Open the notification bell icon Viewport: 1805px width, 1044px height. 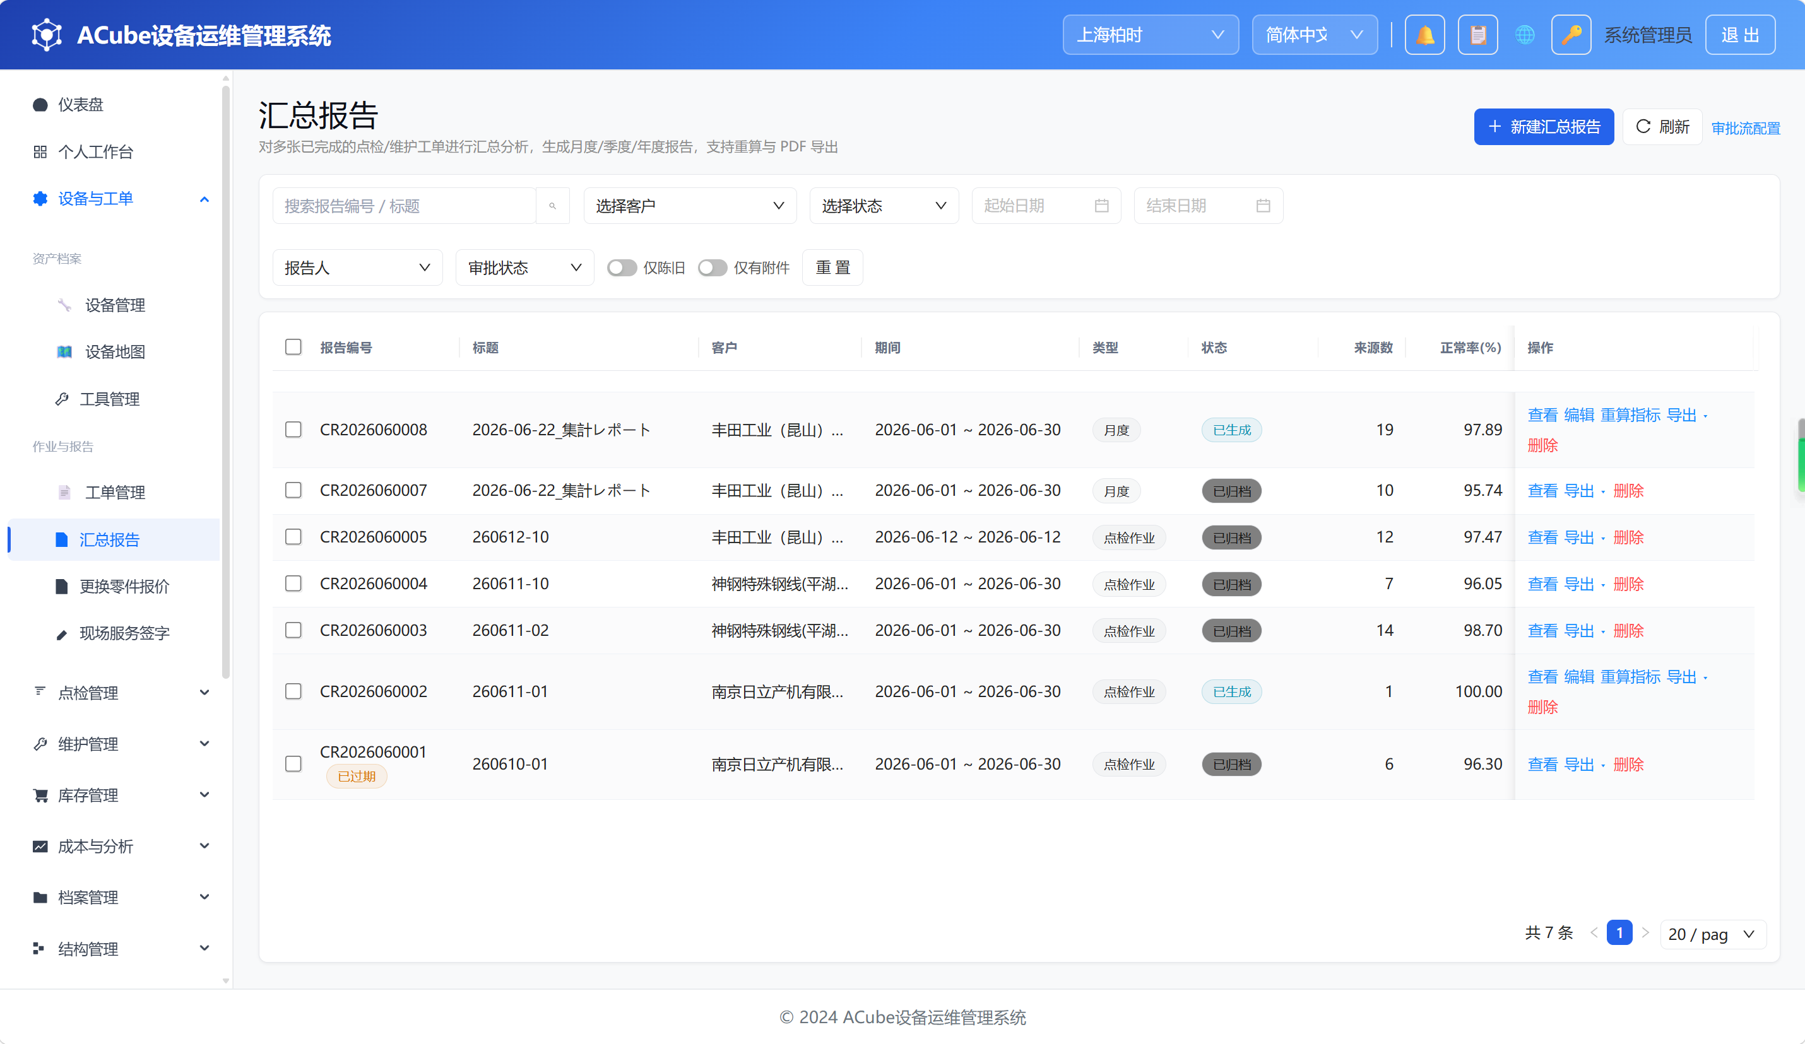click(1424, 34)
